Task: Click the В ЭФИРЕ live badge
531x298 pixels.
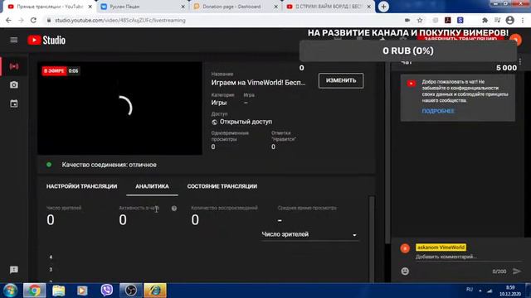Action: (x=54, y=71)
